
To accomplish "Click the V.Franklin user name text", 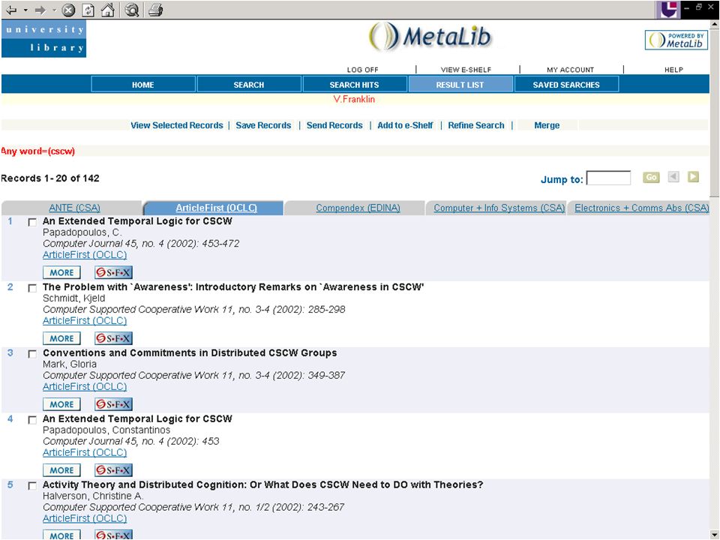I will click(x=354, y=99).
